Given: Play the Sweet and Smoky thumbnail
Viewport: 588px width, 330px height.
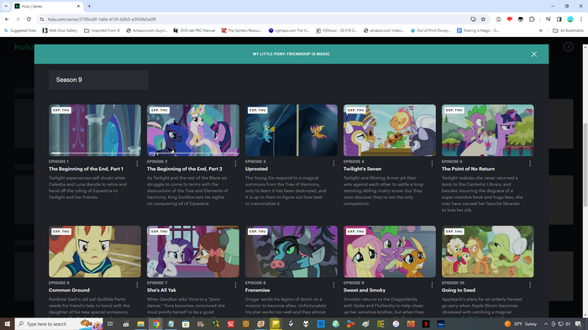Looking at the screenshot, I should (390, 252).
